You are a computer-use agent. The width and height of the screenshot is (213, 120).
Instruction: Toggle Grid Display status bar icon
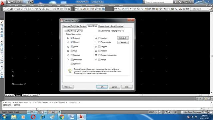tap(32, 112)
